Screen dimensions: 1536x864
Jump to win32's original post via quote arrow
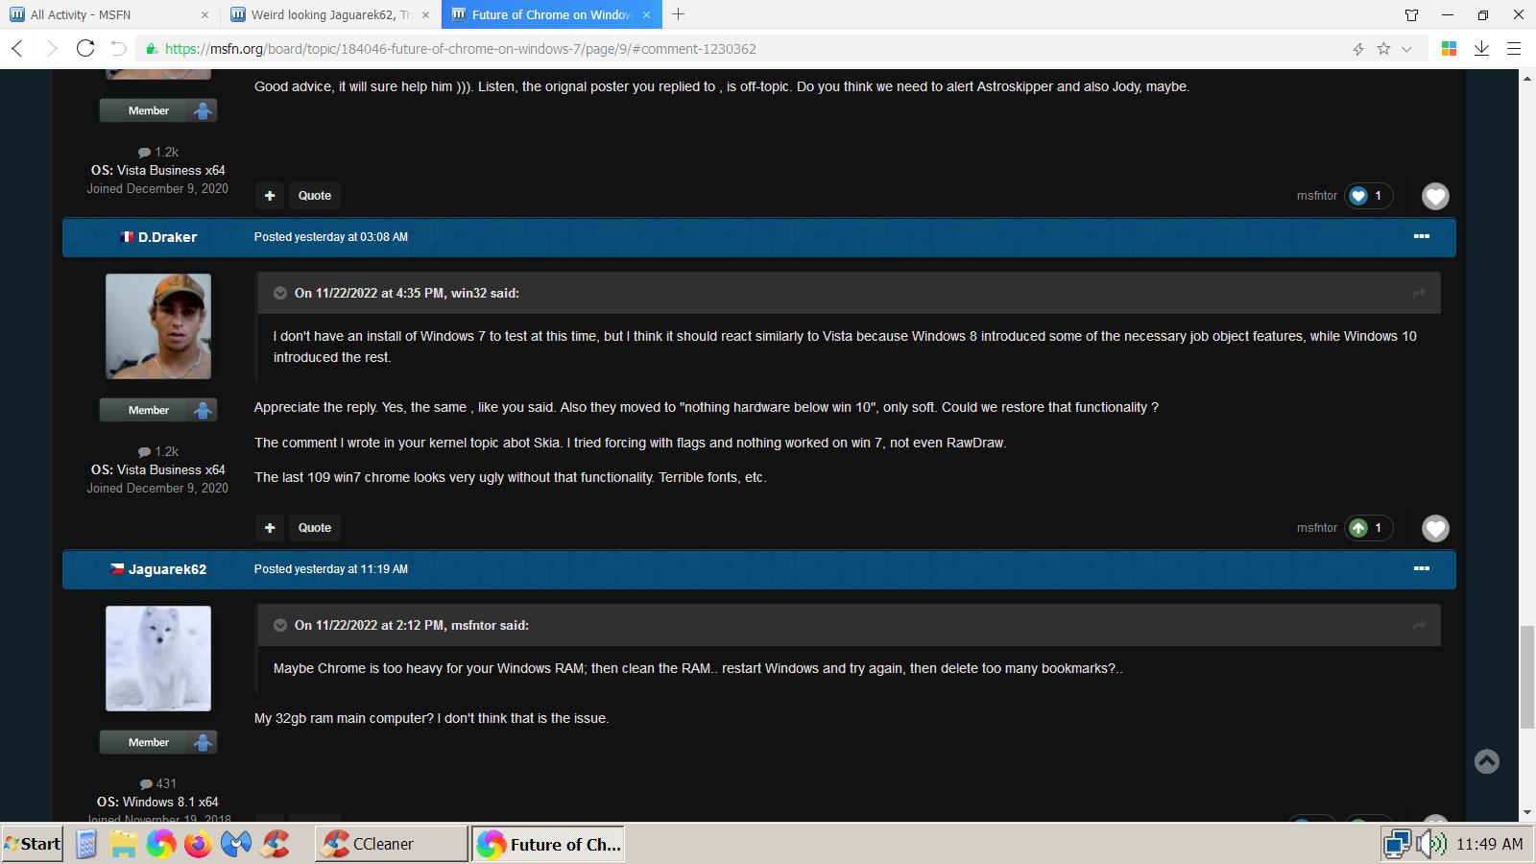pos(1419,293)
